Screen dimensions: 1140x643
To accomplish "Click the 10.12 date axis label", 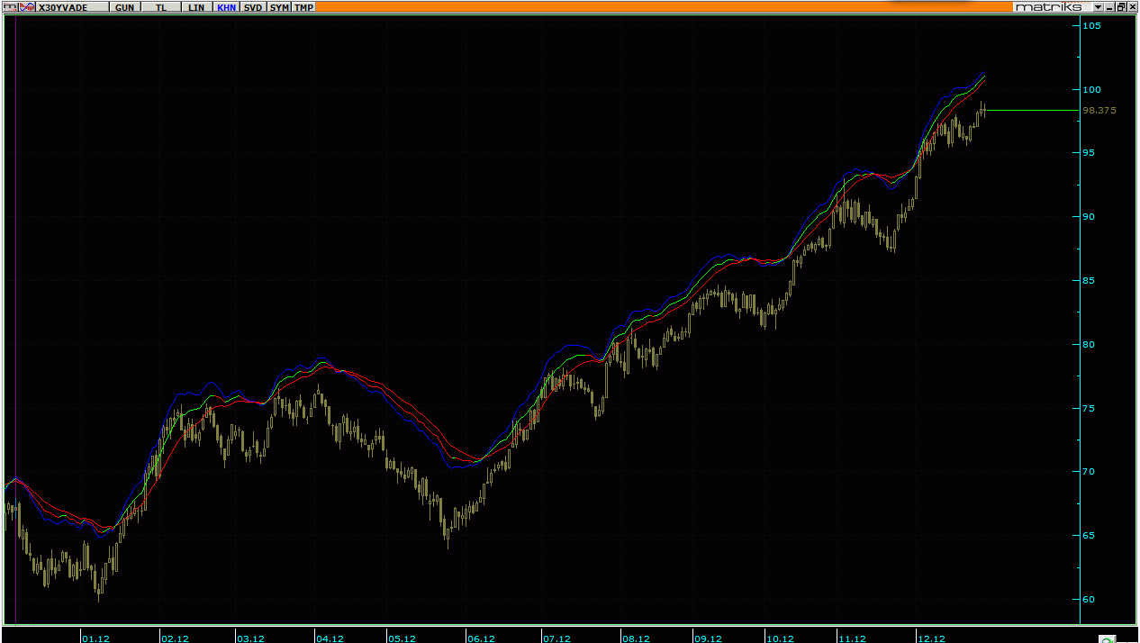I will 780,638.
